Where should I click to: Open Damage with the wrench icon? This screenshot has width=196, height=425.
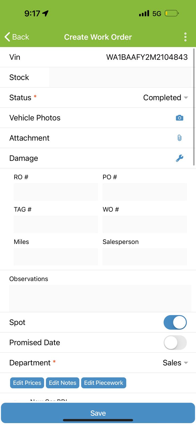tap(180, 158)
